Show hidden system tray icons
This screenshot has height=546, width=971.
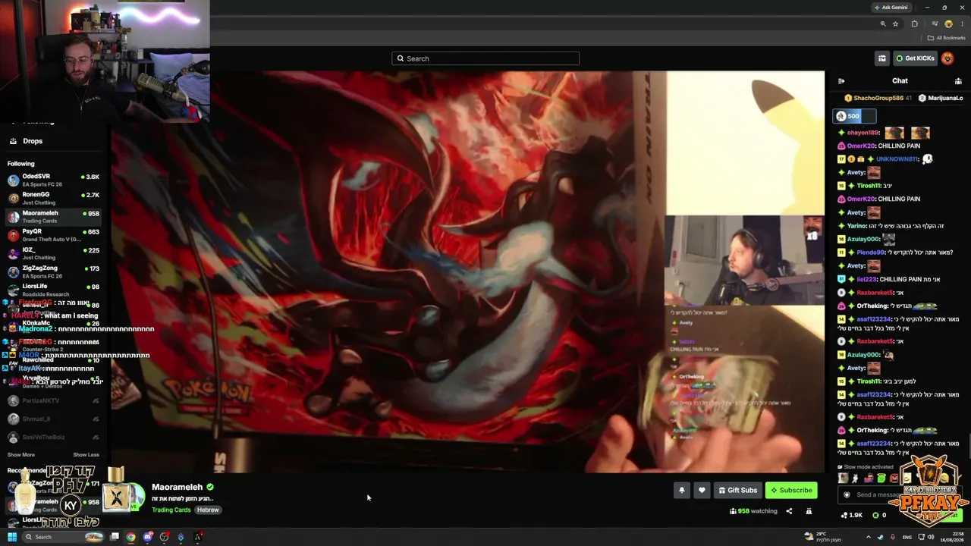point(869,537)
